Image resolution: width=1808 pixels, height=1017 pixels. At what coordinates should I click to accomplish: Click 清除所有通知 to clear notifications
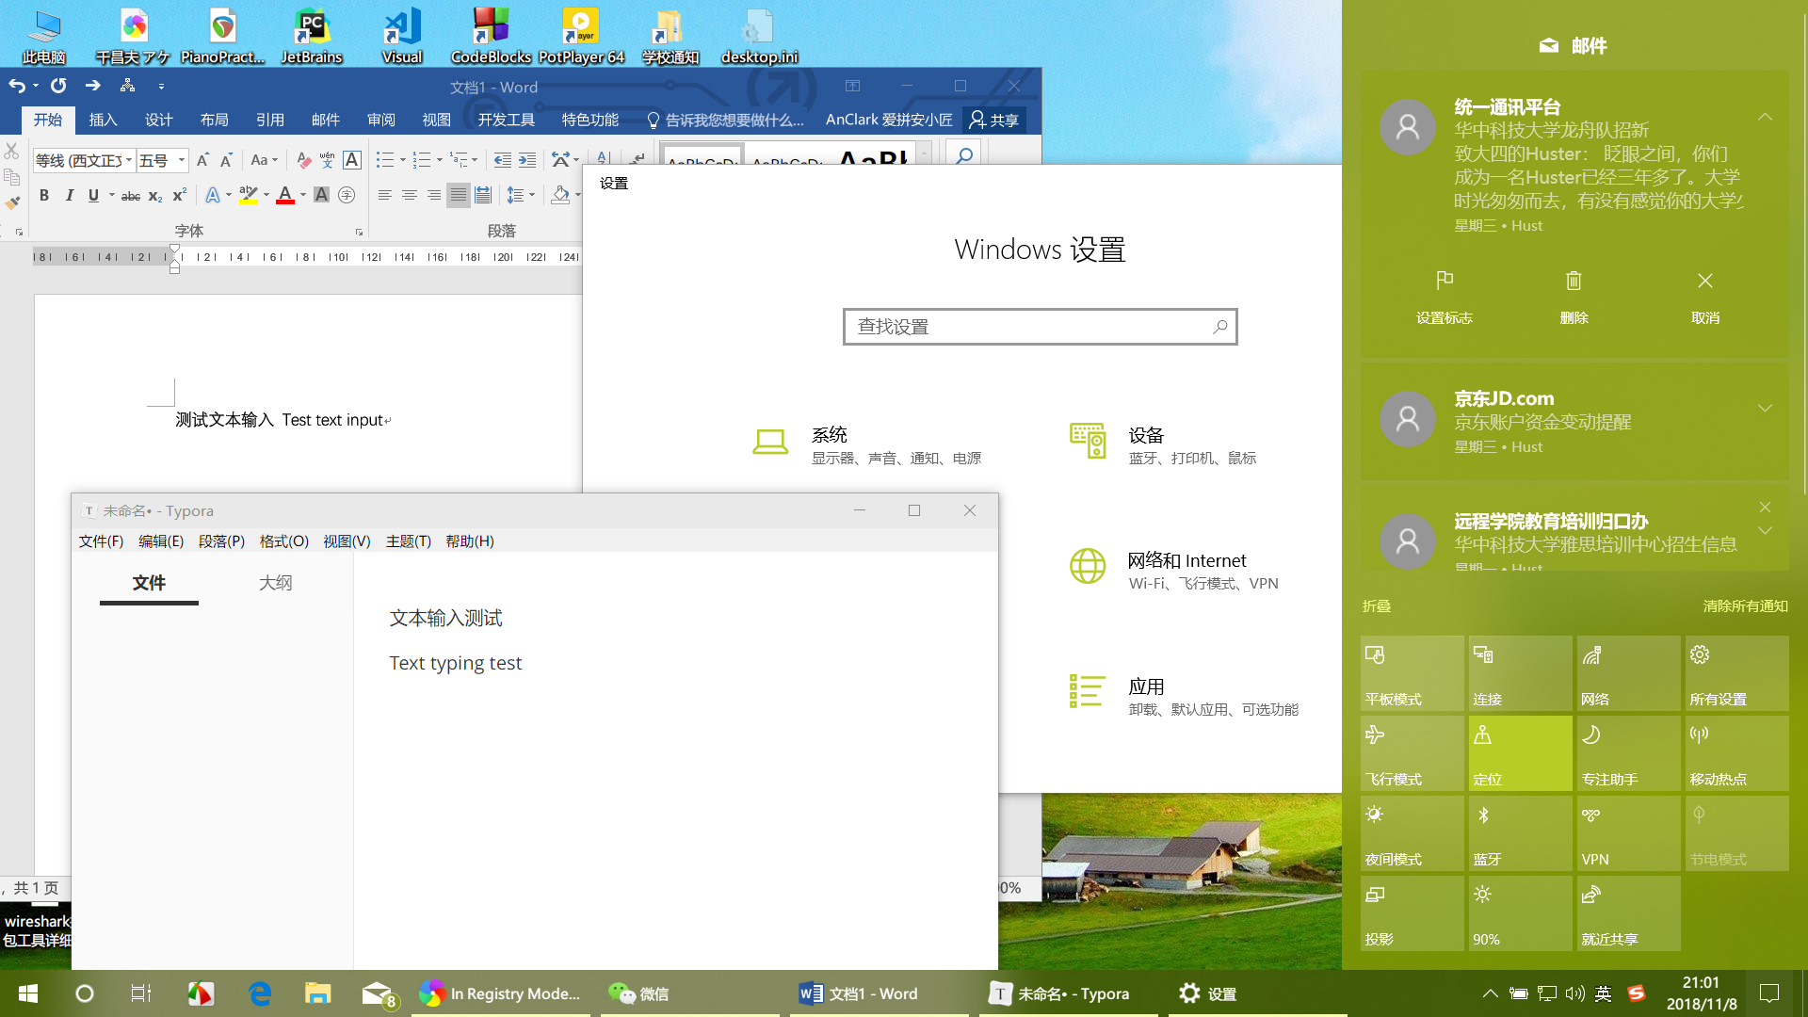[x=1745, y=606]
